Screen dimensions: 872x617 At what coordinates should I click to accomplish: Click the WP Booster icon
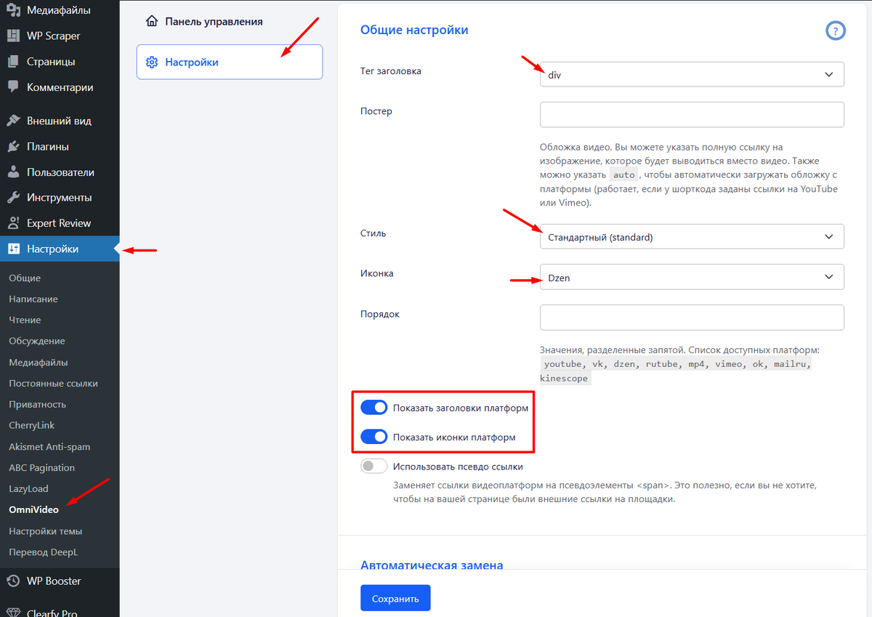pyautogui.click(x=13, y=581)
